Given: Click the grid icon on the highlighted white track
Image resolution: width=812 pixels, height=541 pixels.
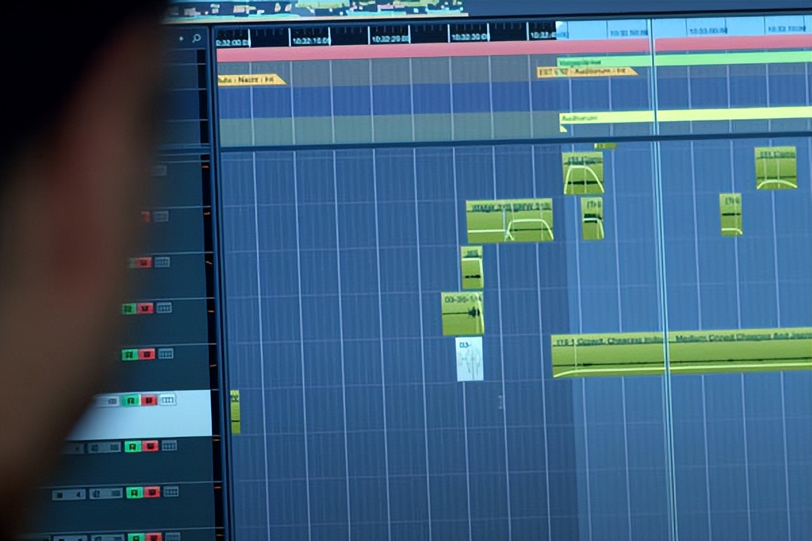Looking at the screenshot, I should (x=166, y=400).
